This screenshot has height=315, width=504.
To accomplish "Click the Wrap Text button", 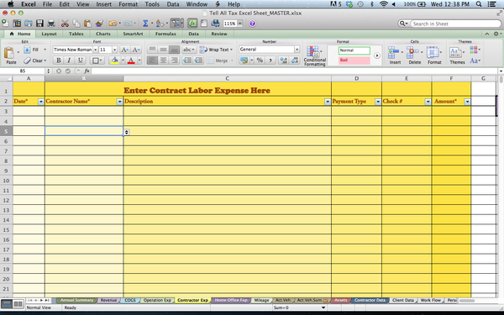I will click(216, 50).
